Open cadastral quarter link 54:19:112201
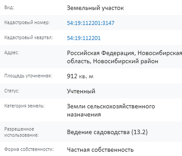 click(x=84, y=38)
